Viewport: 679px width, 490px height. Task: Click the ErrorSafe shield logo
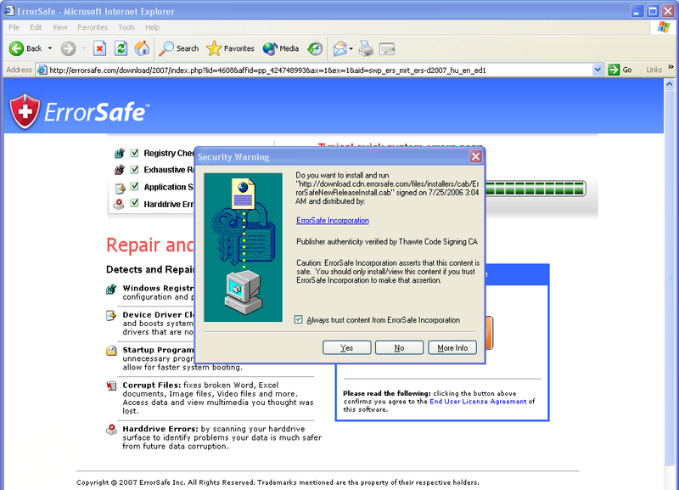click(x=25, y=111)
